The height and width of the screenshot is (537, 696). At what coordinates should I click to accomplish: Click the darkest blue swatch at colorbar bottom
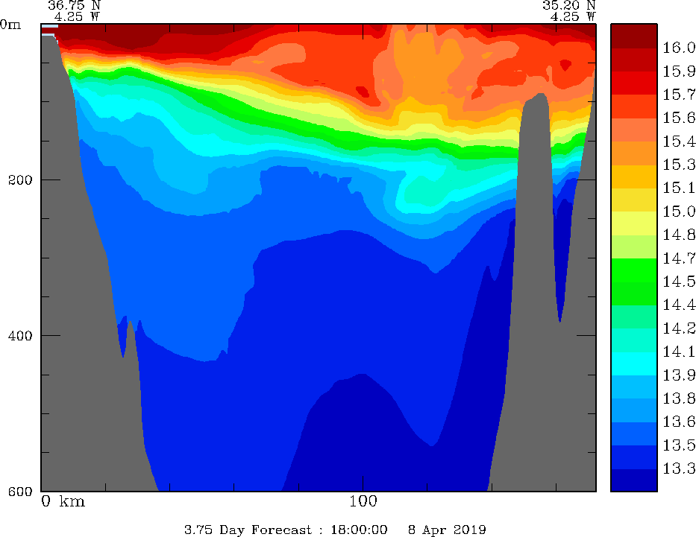634,480
